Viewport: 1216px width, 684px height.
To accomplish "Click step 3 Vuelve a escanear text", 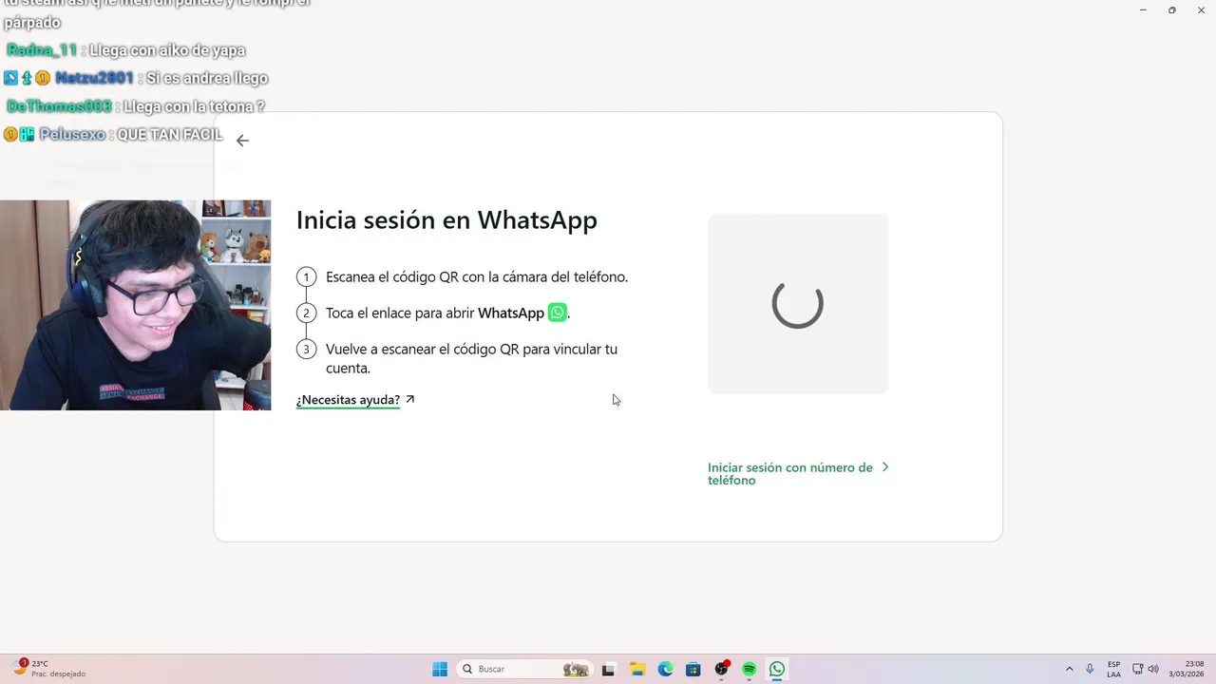I will [x=471, y=359].
